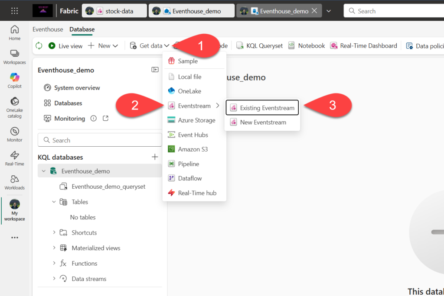
Task: Open the app launcher waffle icon
Action: pos(14,11)
